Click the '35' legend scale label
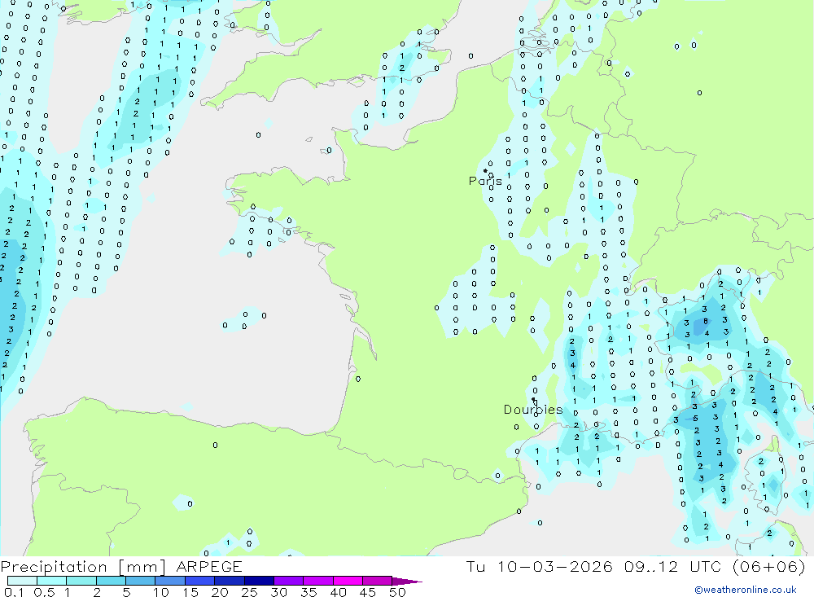 coord(309,592)
